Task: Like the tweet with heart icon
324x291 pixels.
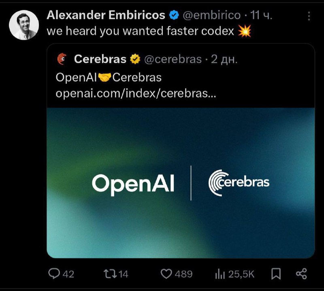Action: pos(166,274)
